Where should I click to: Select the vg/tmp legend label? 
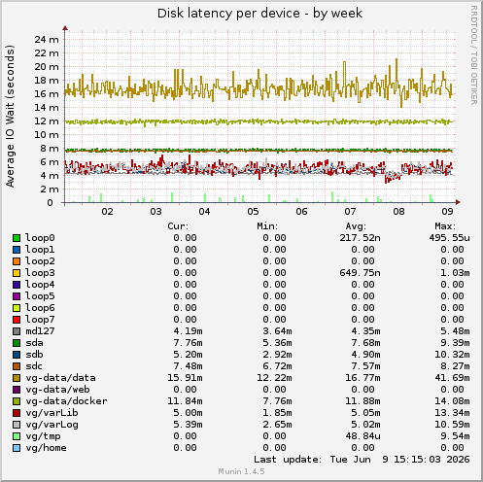43,436
